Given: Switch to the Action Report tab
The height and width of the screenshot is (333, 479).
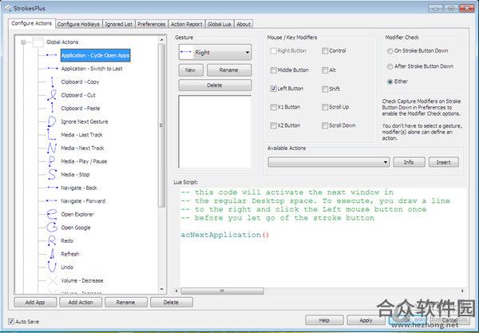Looking at the screenshot, I should (x=186, y=24).
